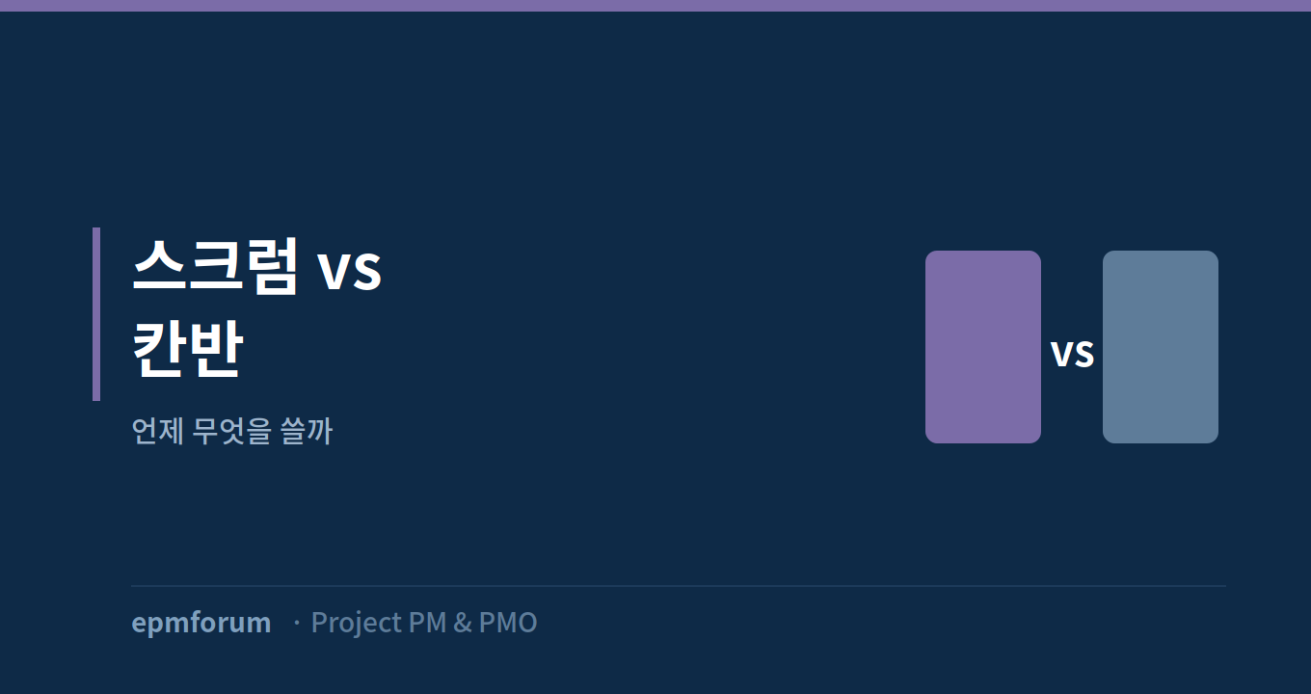The height and width of the screenshot is (694, 1311).
Task: Click the purple vertical accent bar beside title
Action: click(x=96, y=314)
